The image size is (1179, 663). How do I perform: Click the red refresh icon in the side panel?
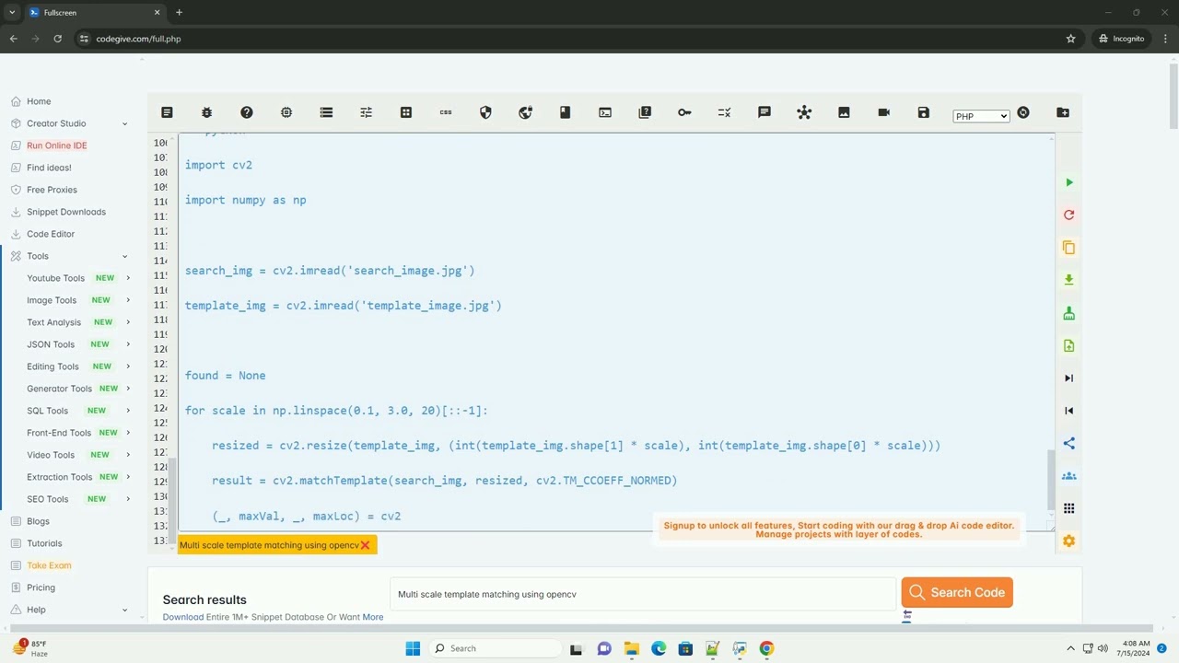pos(1069,215)
